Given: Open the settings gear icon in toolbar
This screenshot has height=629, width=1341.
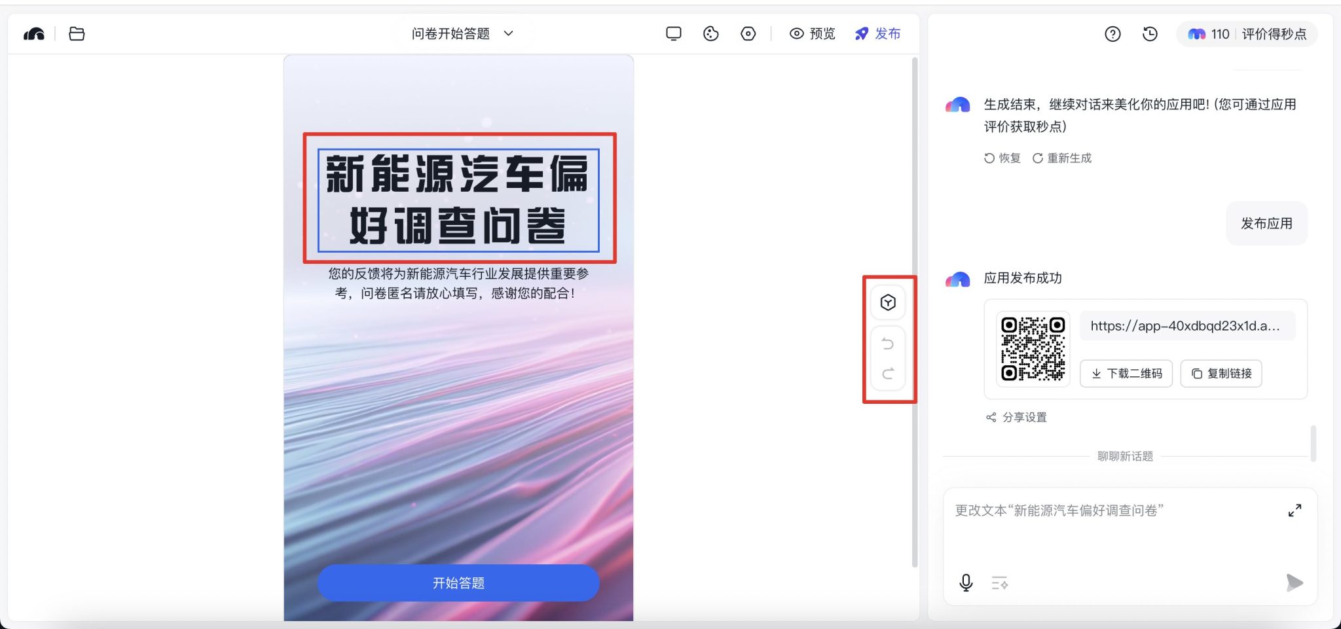Looking at the screenshot, I should [748, 33].
